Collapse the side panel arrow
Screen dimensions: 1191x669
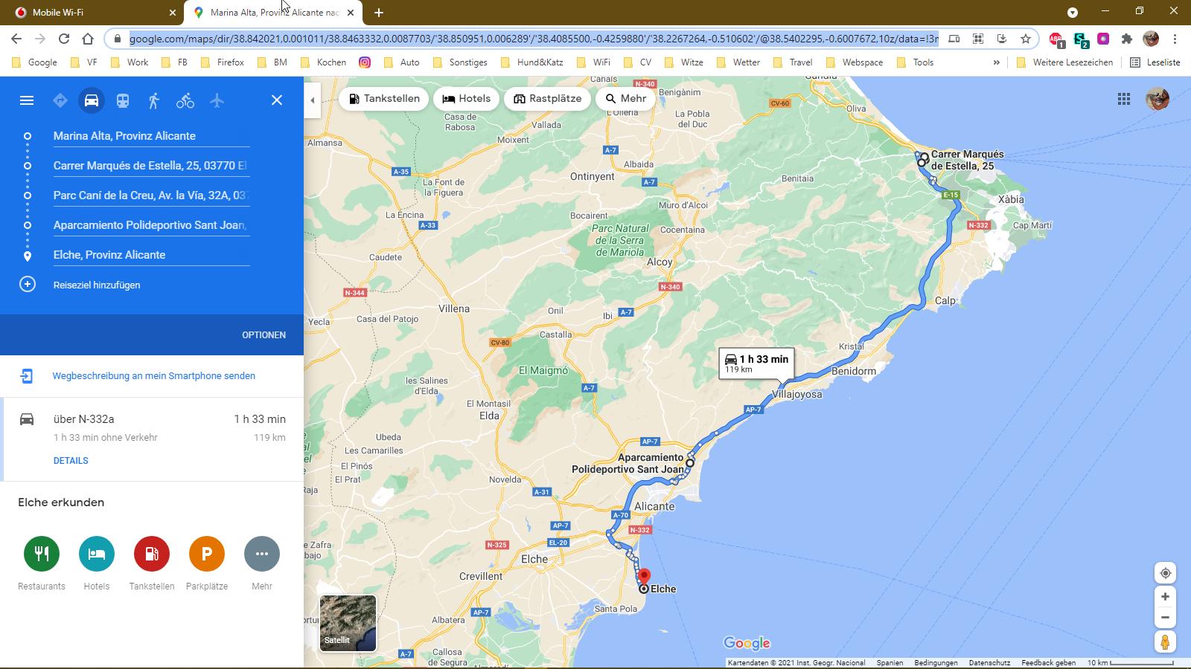(x=313, y=100)
